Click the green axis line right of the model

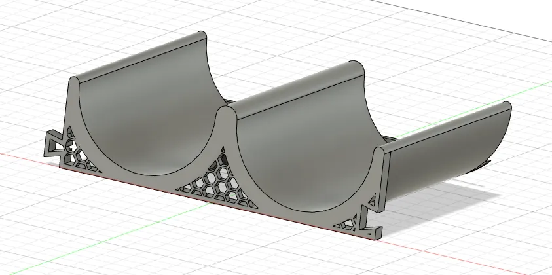click(458, 126)
